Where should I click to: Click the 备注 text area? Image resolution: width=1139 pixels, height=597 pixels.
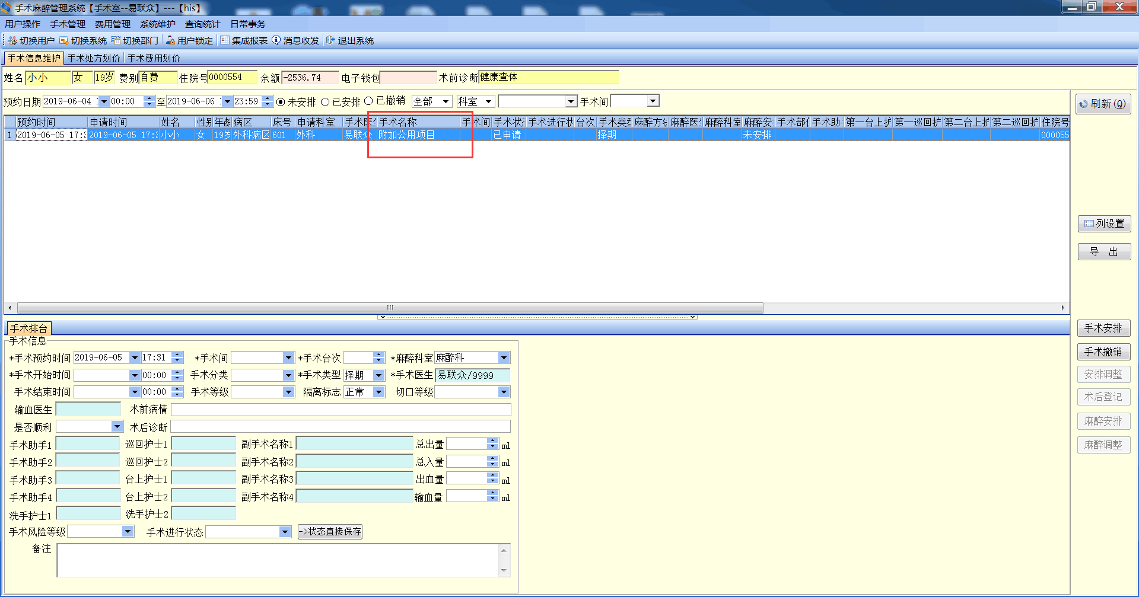(283, 560)
